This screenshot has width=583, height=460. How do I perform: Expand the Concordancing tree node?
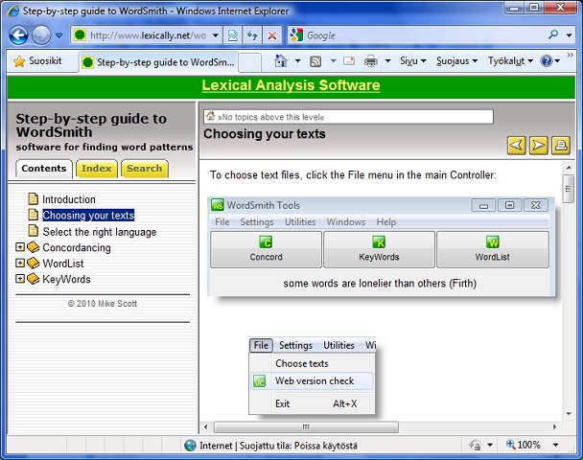20,247
